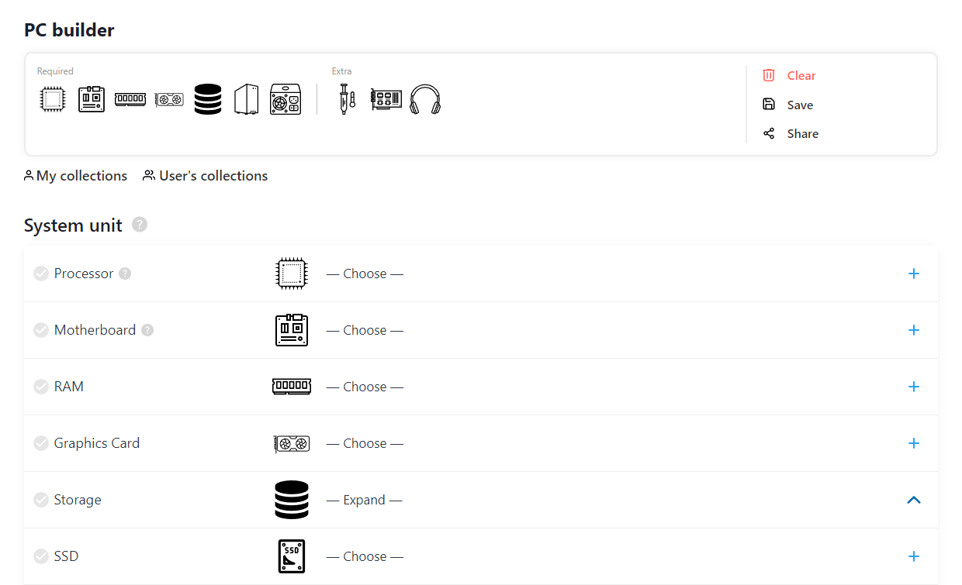The height and width of the screenshot is (585, 962).
Task: Switch to My collections
Action: tap(75, 175)
